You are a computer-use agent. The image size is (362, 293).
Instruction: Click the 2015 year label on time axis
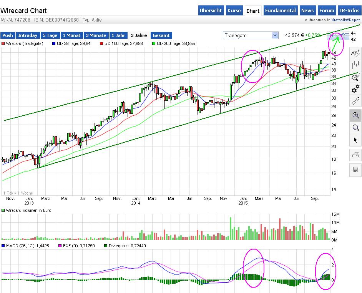click(x=243, y=203)
